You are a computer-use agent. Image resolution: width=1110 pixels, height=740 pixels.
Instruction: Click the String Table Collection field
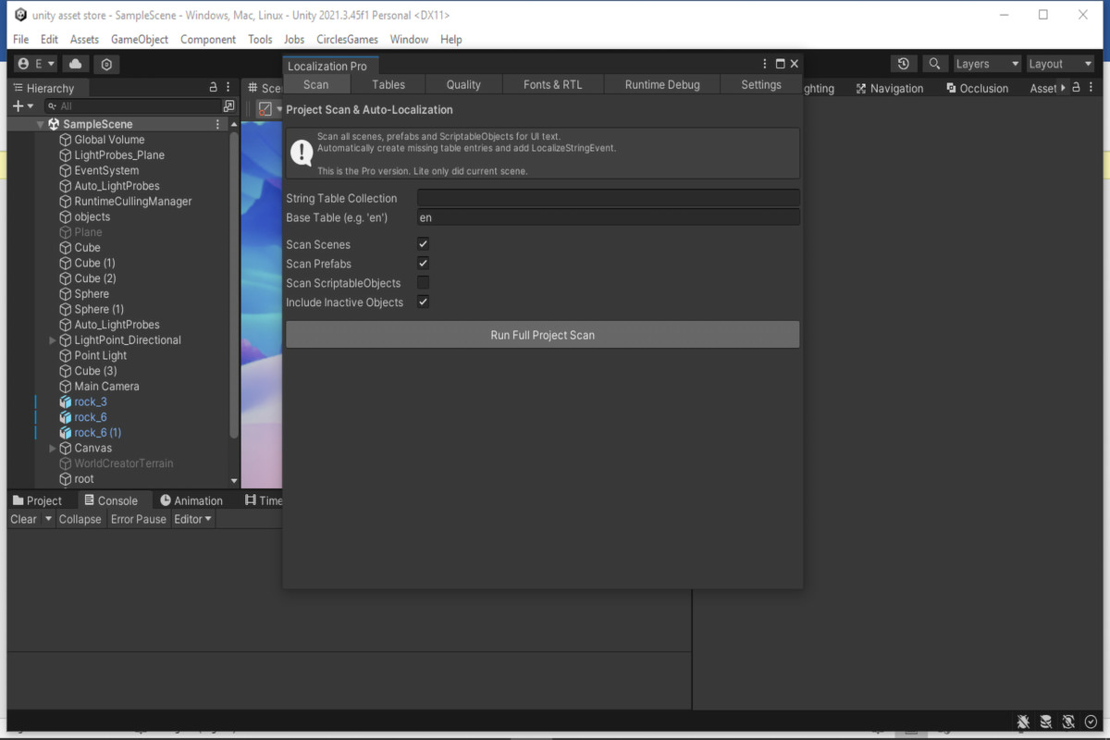click(609, 198)
